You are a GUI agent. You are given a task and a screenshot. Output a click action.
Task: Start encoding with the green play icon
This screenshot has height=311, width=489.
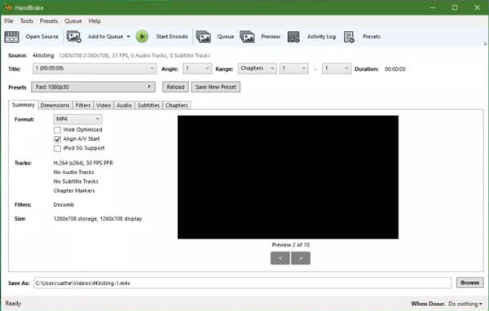(x=142, y=37)
